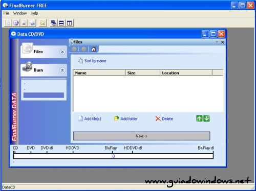This screenshot has width=256, height=191.
Task: Click the forward navigation arrow in Files panel
Action: pyautogui.click(x=84, y=49)
